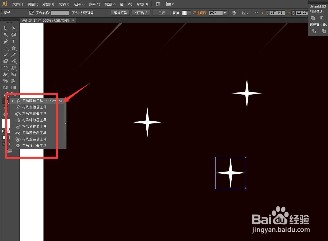The image size is (328, 241).
Task: Select the Rotate tool
Action: click(6, 68)
